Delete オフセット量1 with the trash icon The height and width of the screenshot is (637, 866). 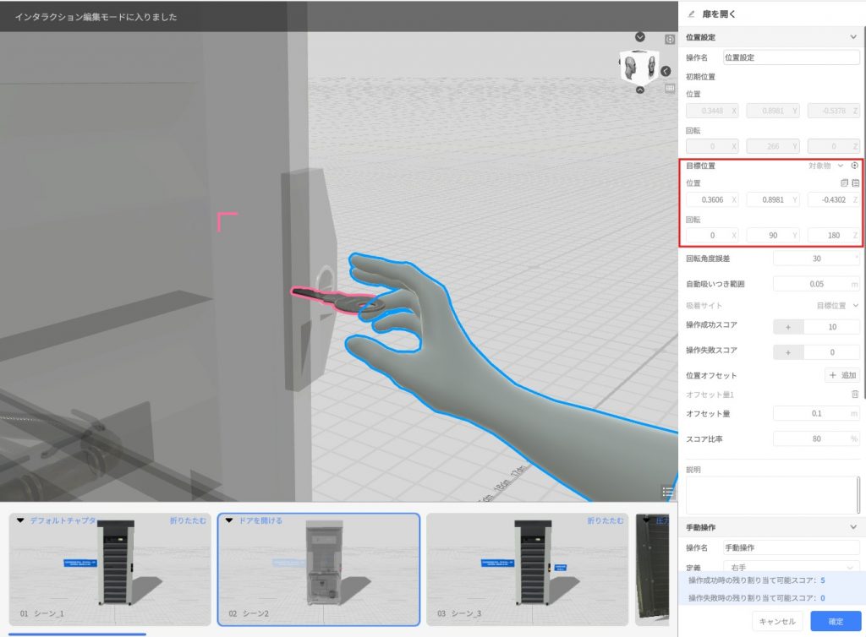854,394
